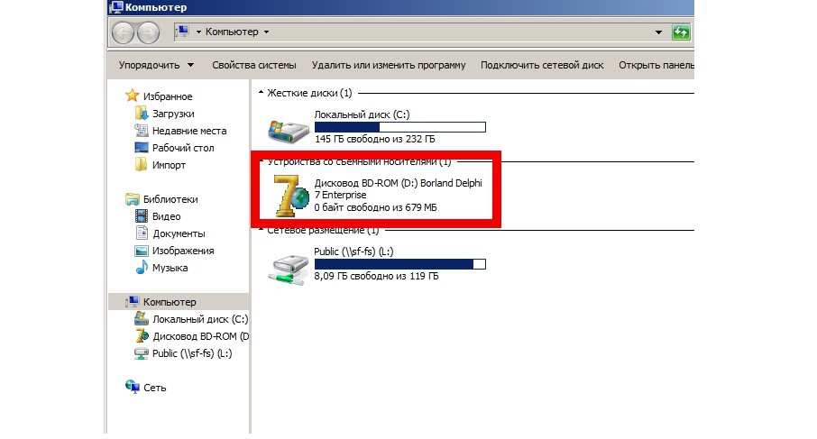Screen dimensions: 817x439
Task: Go back with the left arrow button
Action: (x=124, y=33)
